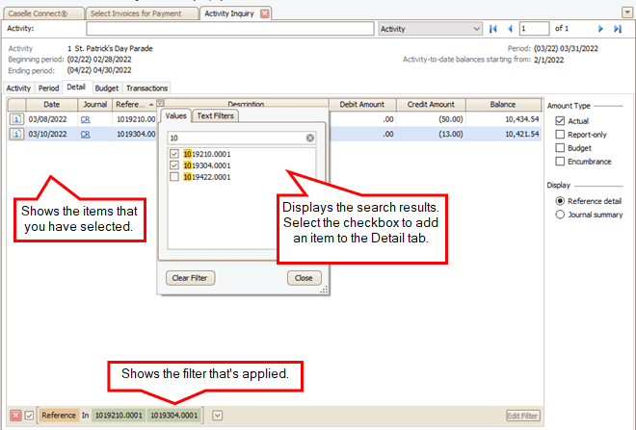Go to next activity record arrow

coord(600,29)
